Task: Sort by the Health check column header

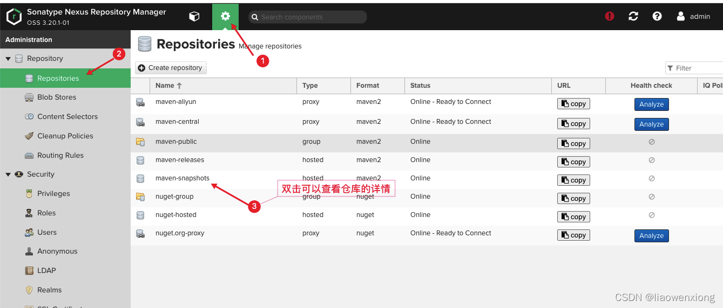Action: point(652,86)
